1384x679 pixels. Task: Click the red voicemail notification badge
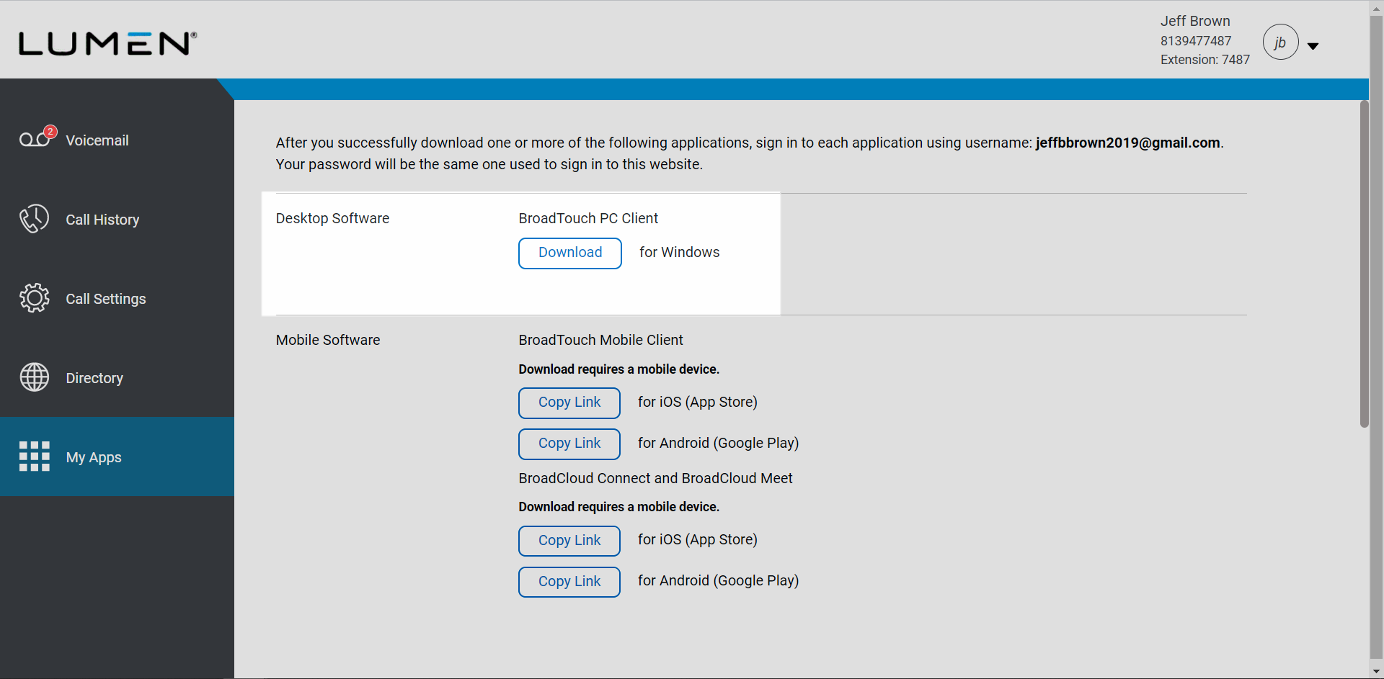tap(50, 131)
